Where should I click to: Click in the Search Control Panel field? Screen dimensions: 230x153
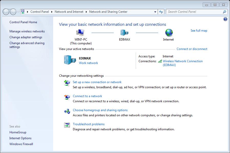(x=194, y=12)
